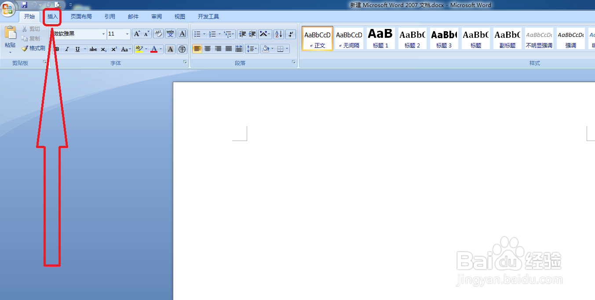This screenshot has width=595, height=300.
Task: Click into the font size box showing 11
Action: click(x=116, y=34)
